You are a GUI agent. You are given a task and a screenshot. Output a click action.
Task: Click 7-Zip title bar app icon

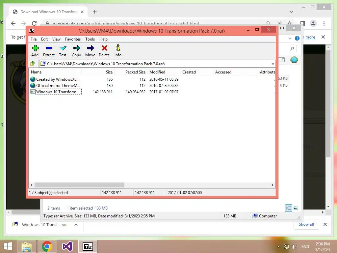tap(32, 31)
